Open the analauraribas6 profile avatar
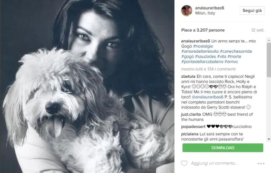 coord(187,10)
